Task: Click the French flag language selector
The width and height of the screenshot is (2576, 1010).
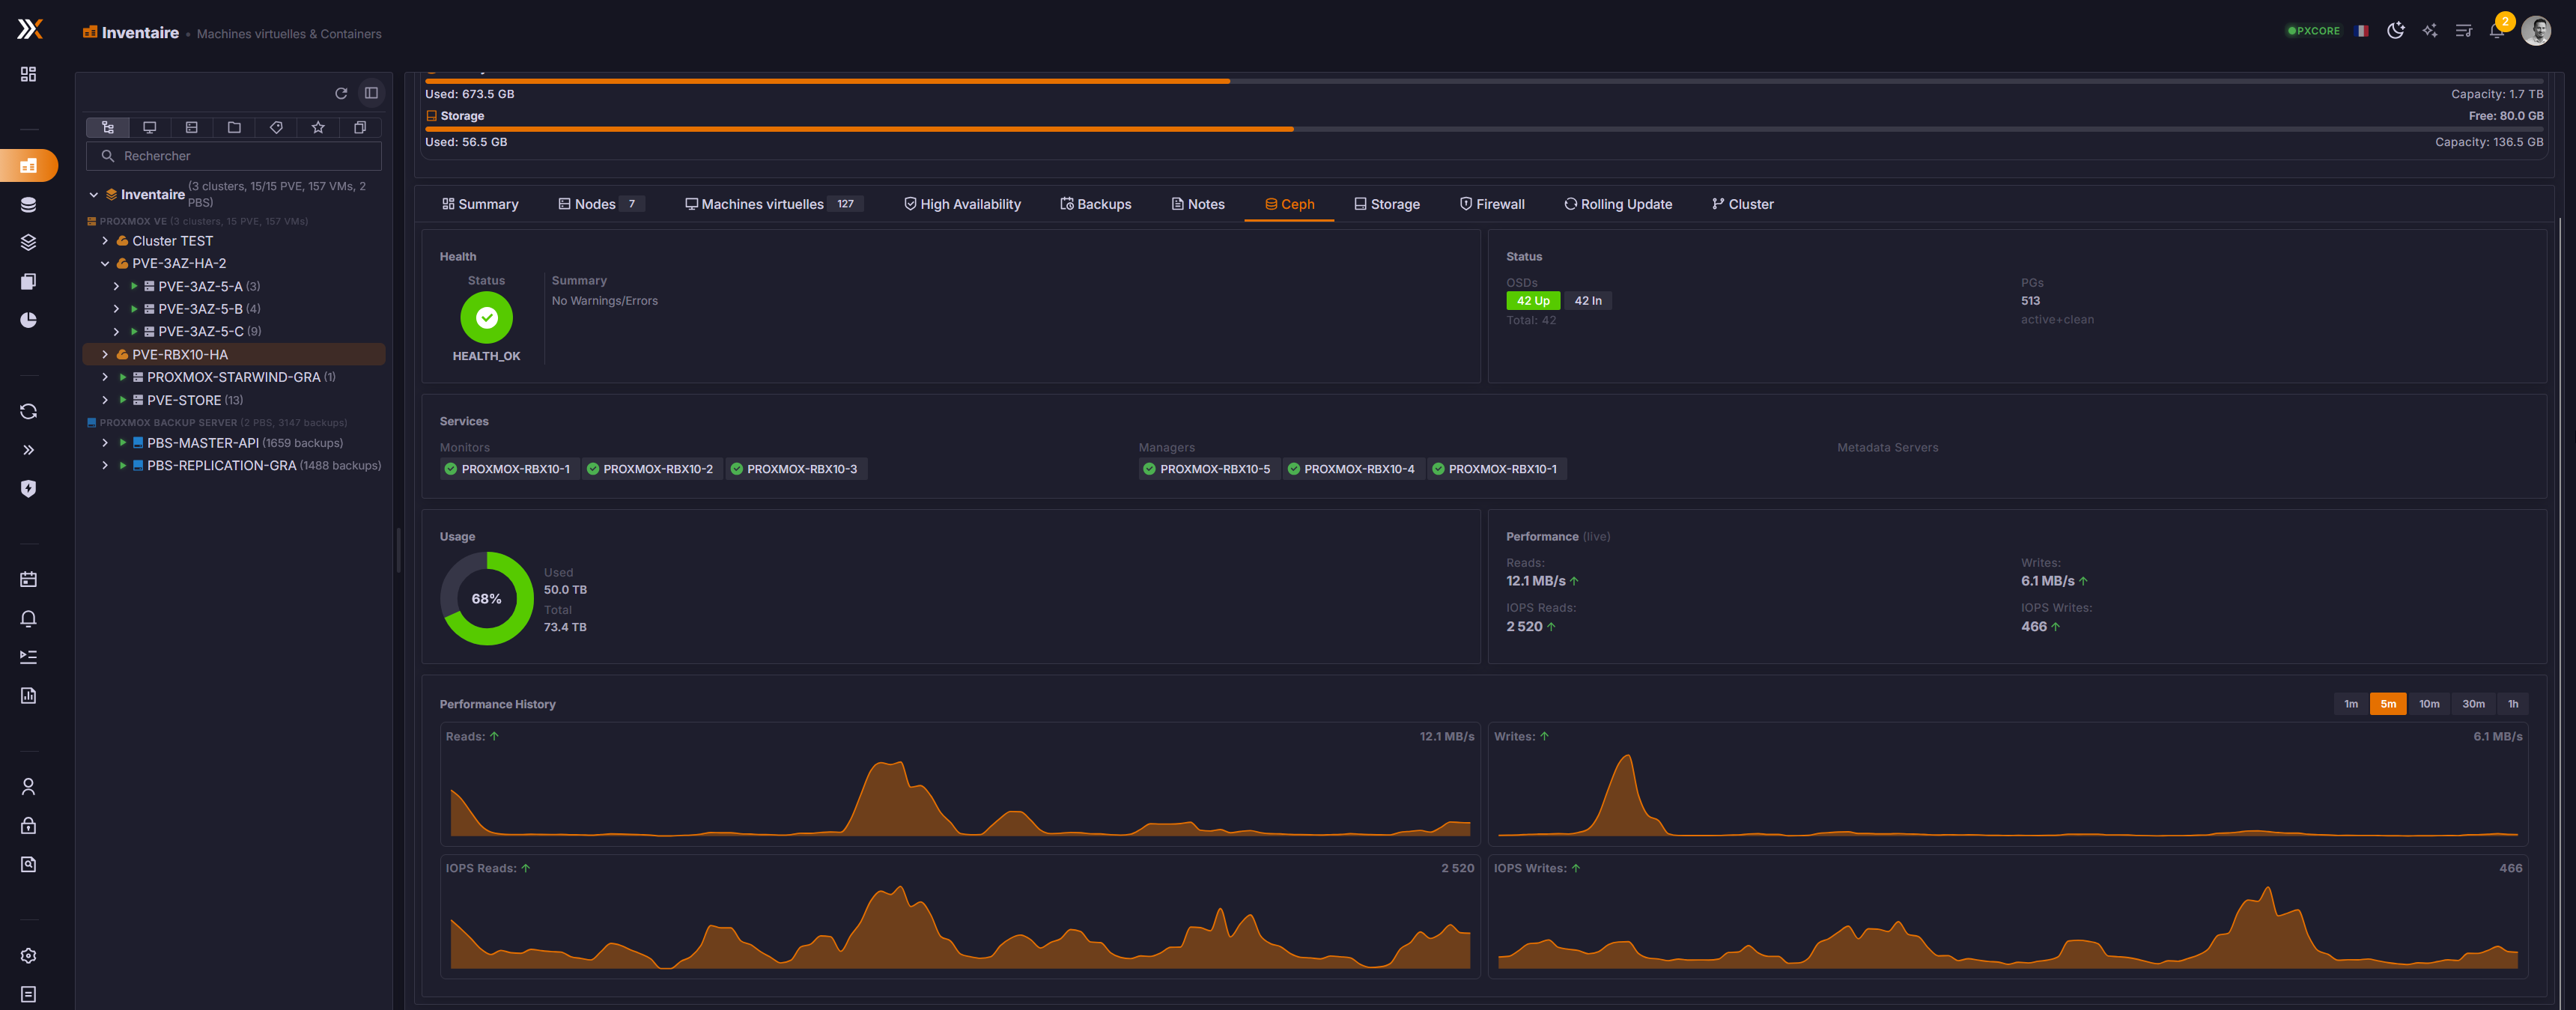Action: [x=2362, y=31]
